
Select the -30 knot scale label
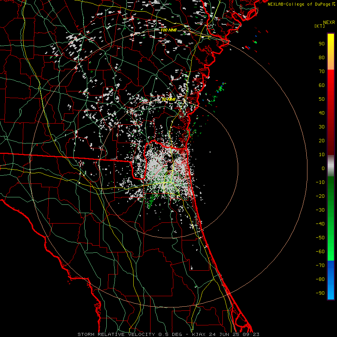tap(320, 210)
